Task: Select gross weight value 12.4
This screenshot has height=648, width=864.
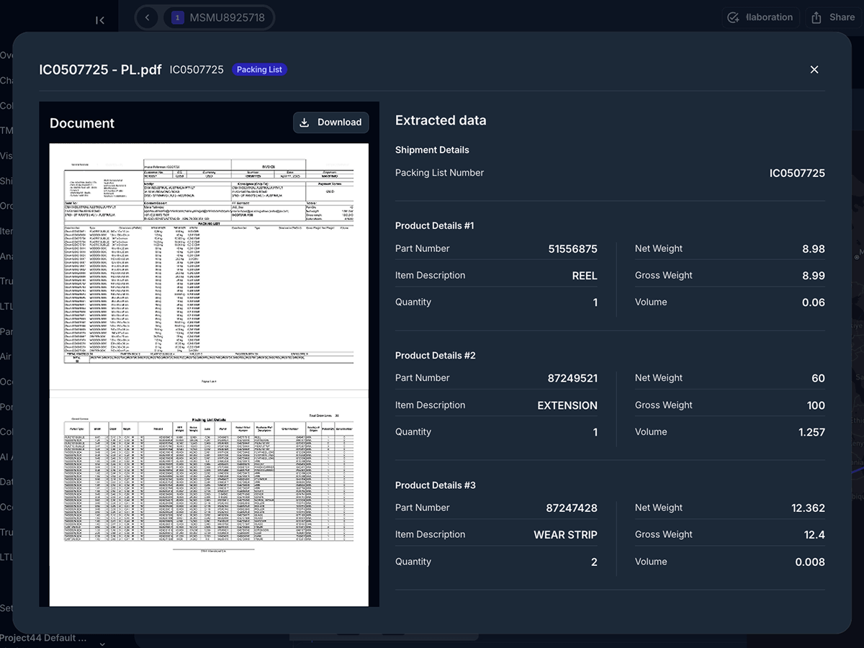Action: (814, 535)
